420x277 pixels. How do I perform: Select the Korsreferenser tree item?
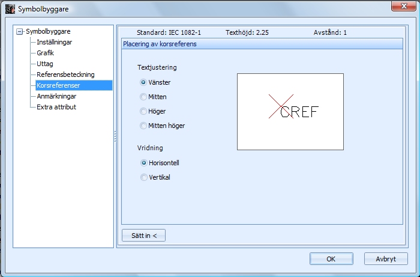74,85
